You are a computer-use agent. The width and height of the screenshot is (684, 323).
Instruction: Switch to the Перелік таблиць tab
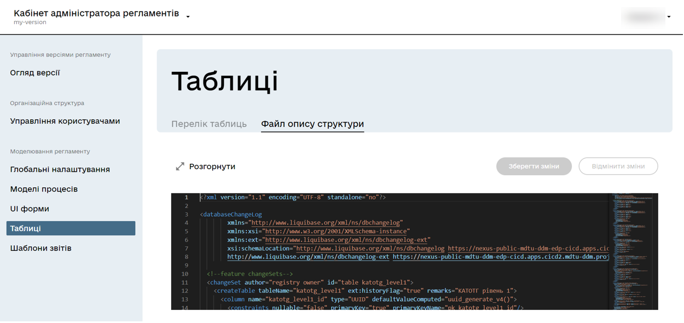click(209, 124)
